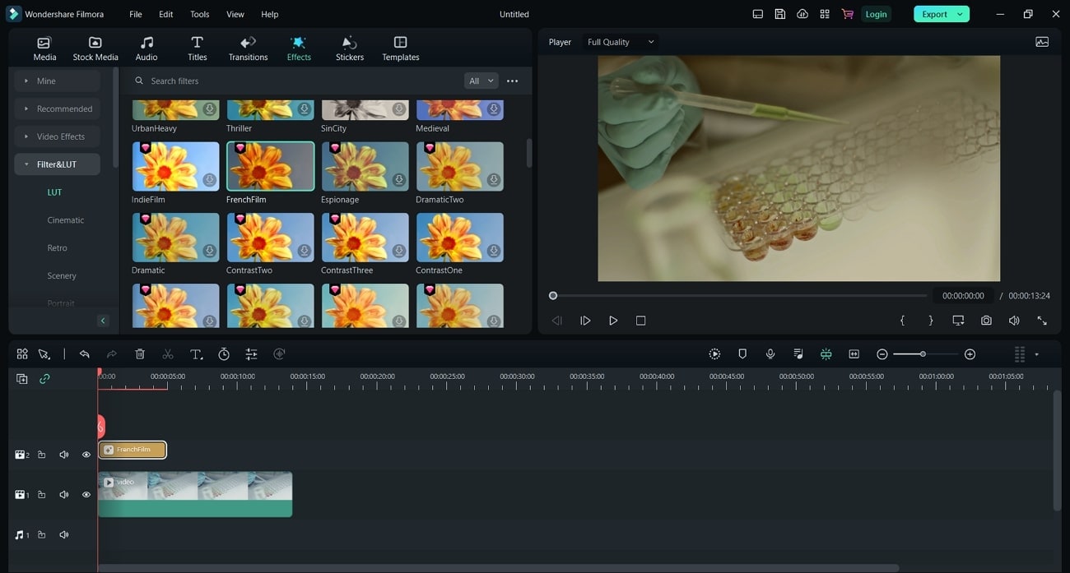Hide video track 2 with eye icon
1070x573 pixels.
pos(86,455)
